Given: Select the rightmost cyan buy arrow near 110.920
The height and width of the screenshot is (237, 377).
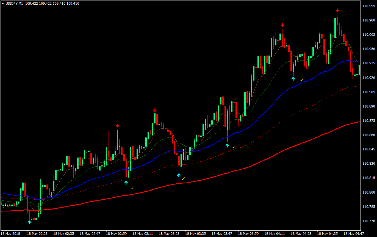Looking at the screenshot, I should click(293, 79).
